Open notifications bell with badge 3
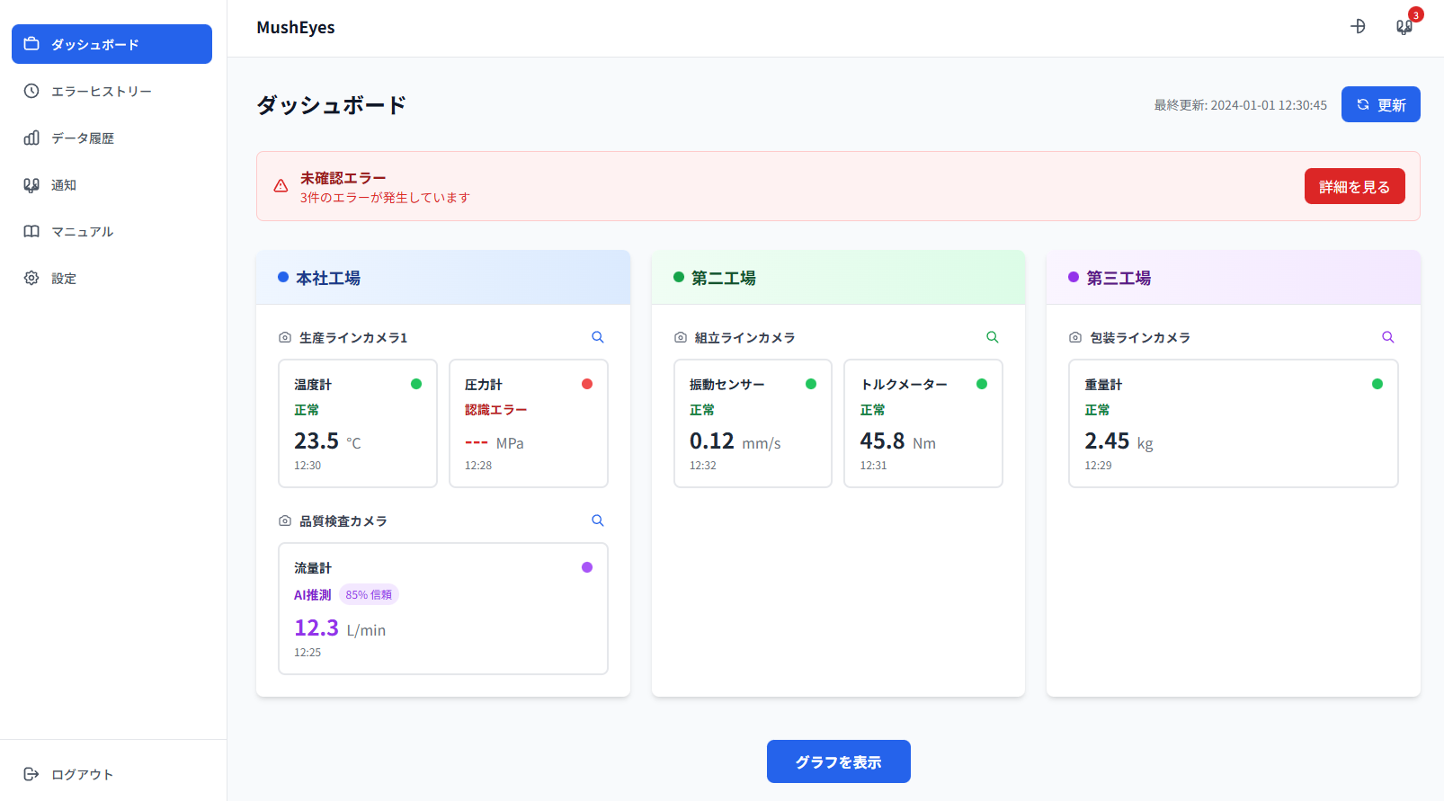1444x801 pixels. click(x=1404, y=27)
